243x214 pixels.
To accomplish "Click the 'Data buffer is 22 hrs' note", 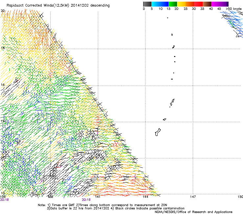I will [x=116, y=208].
